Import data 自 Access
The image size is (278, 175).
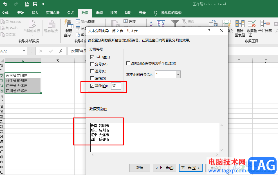pos(11,22)
